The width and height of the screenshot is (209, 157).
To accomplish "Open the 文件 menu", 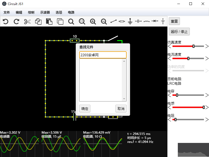I will [x=7, y=12].
